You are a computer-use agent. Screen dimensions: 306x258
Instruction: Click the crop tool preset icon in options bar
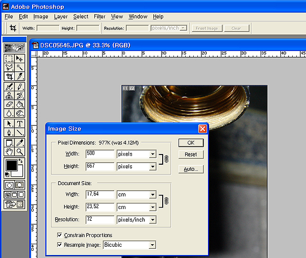tap(13, 28)
